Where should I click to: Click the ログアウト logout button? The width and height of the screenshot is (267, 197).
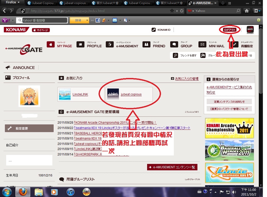[x=230, y=30]
